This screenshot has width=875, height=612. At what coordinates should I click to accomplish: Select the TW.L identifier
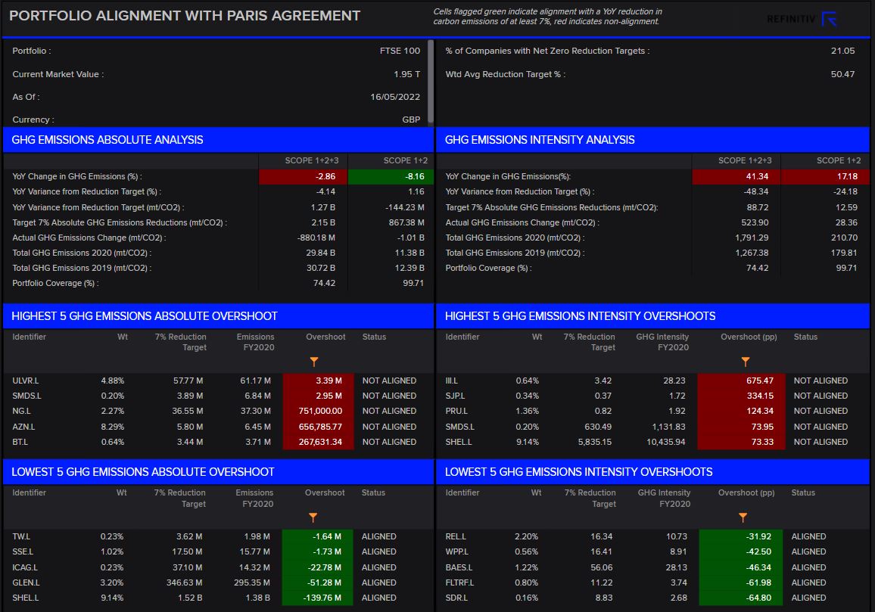(x=21, y=536)
